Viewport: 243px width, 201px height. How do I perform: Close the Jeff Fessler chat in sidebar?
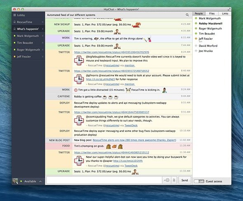point(42,57)
